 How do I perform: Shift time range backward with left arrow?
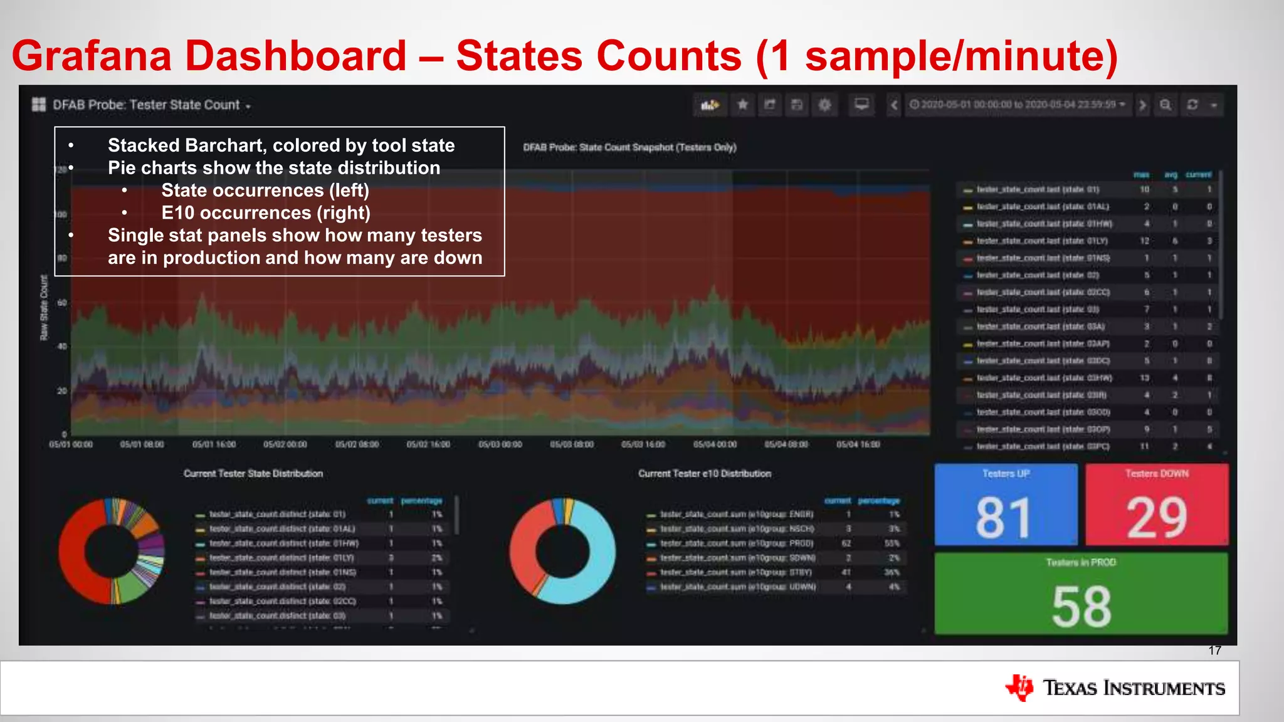[894, 105]
